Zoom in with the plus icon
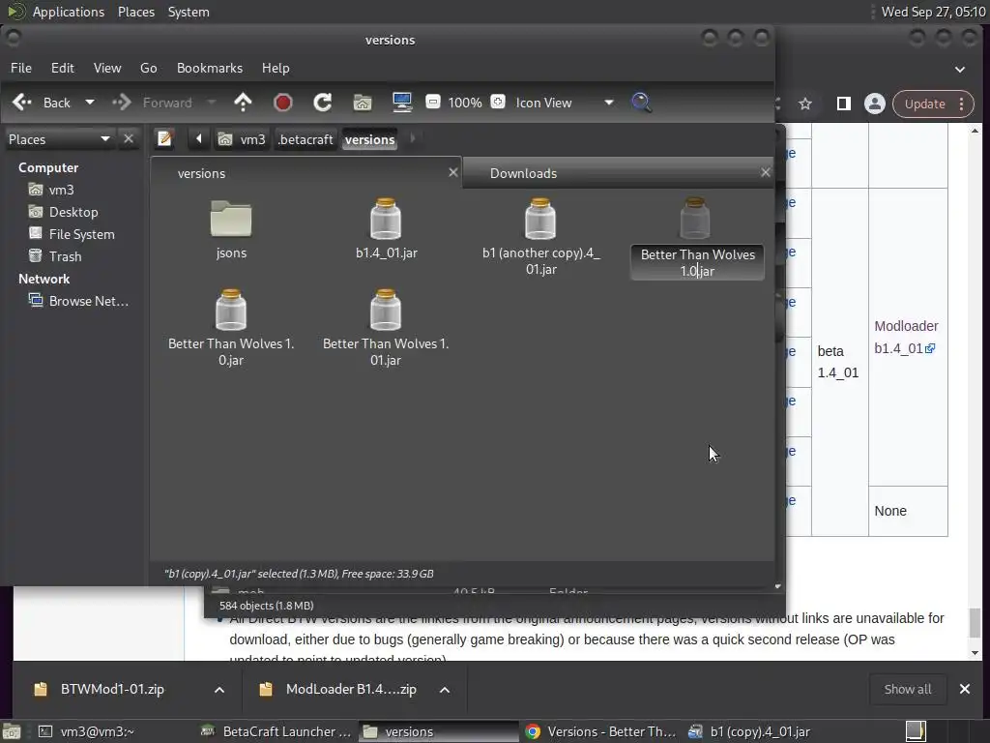Viewport: 990px width, 743px height. click(498, 102)
